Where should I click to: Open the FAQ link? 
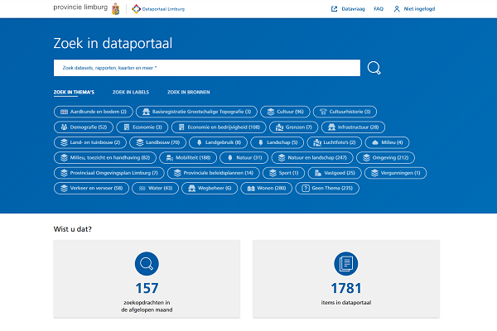pos(379,9)
